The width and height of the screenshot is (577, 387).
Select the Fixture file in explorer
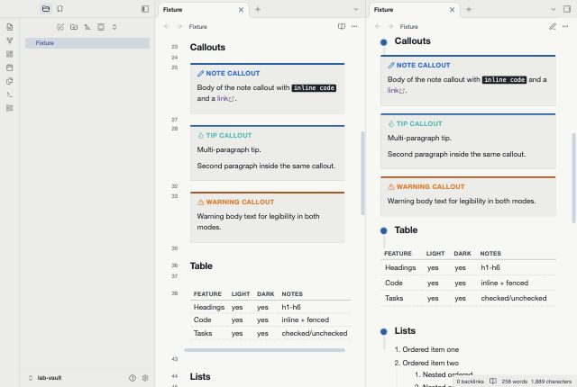click(x=87, y=43)
